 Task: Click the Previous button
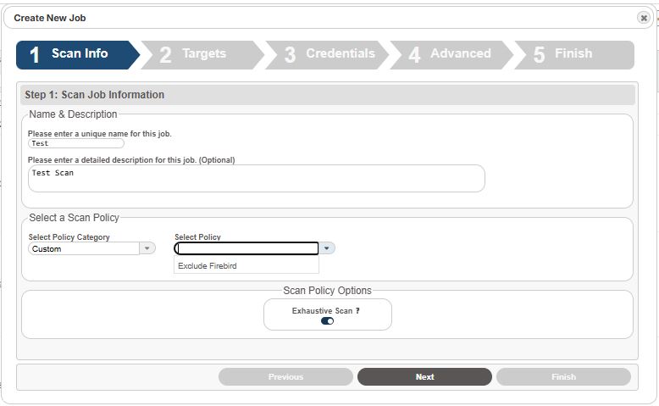(x=285, y=376)
